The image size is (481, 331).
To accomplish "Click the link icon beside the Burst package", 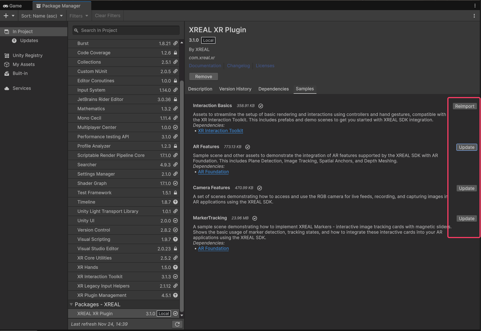I will click(x=175, y=43).
